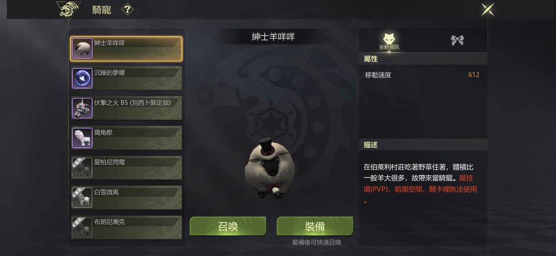The width and height of the screenshot is (556, 256).
Task: Select the 獨角獸 unicorn icon
Action: point(82,138)
